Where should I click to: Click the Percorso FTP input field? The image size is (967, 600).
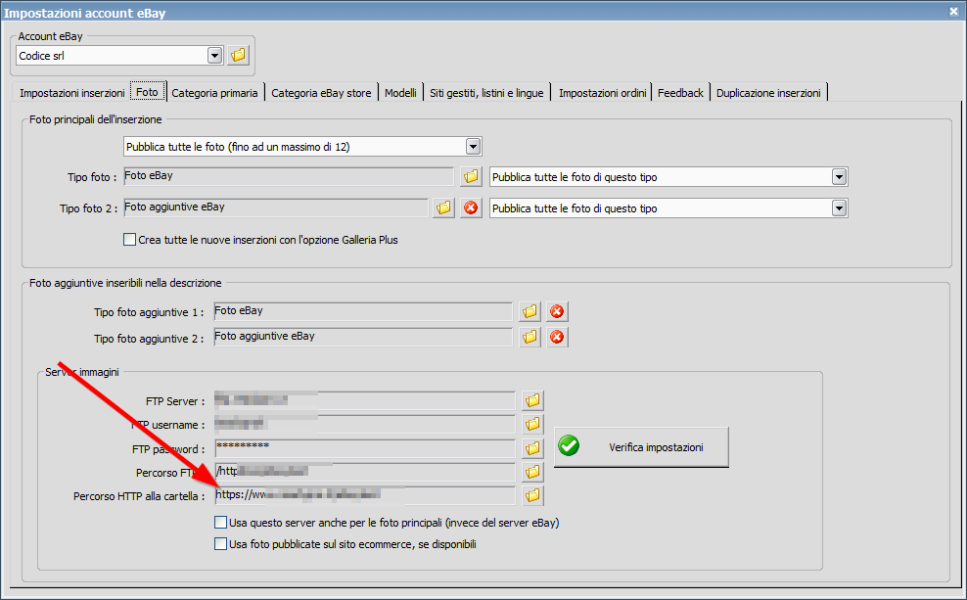[364, 473]
